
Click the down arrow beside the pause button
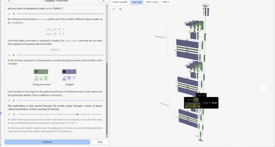click(x=9, y=114)
